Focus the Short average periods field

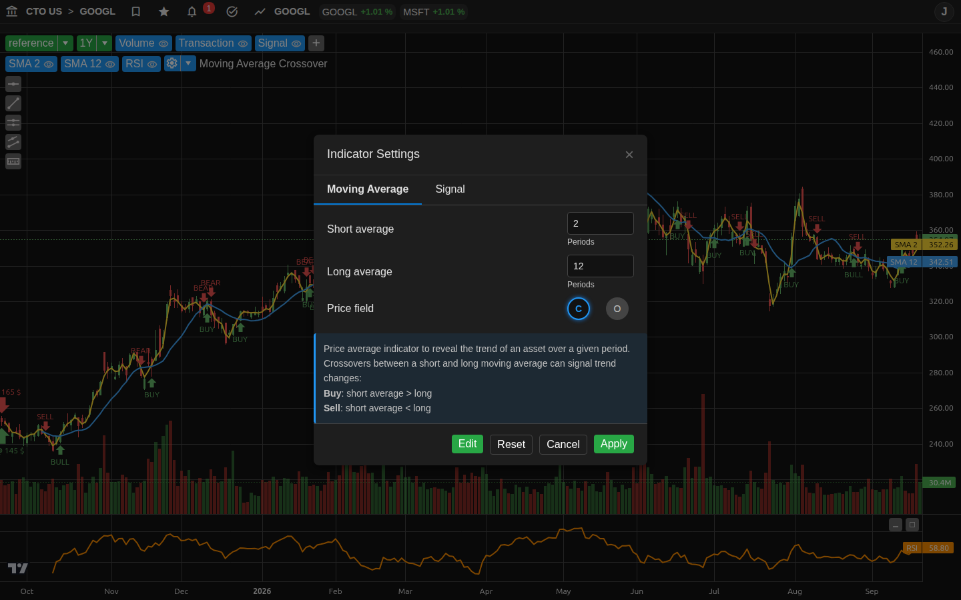[601, 223]
